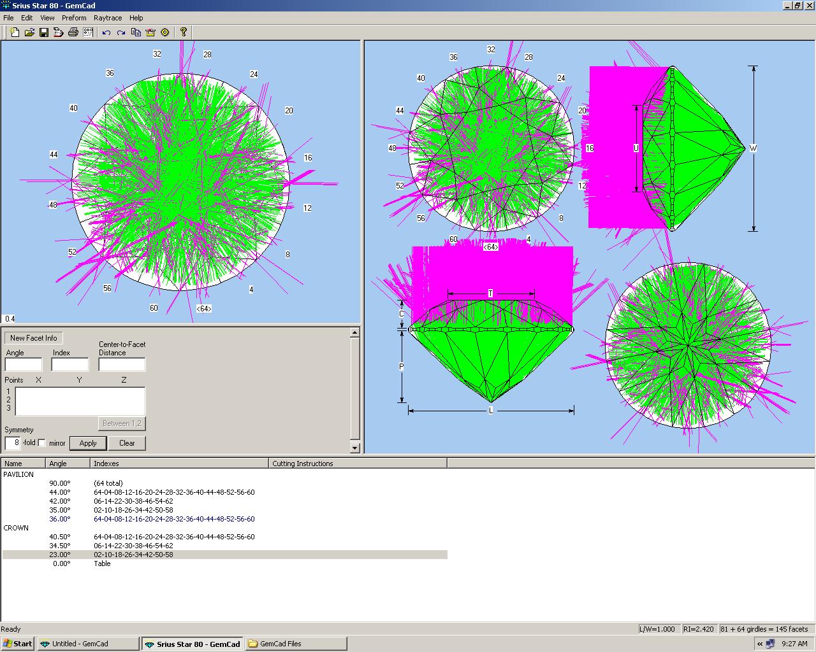
Task: Click the Print toolbar icon
Action: 73,32
